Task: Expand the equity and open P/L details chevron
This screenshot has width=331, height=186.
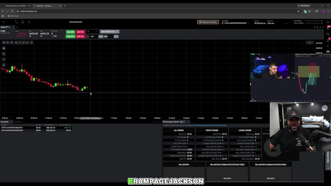Action: pos(286,23)
